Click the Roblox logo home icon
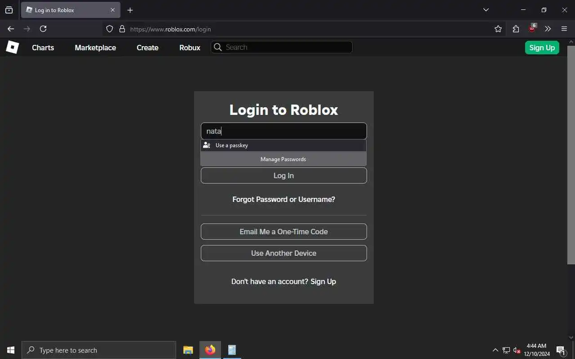 coord(12,47)
